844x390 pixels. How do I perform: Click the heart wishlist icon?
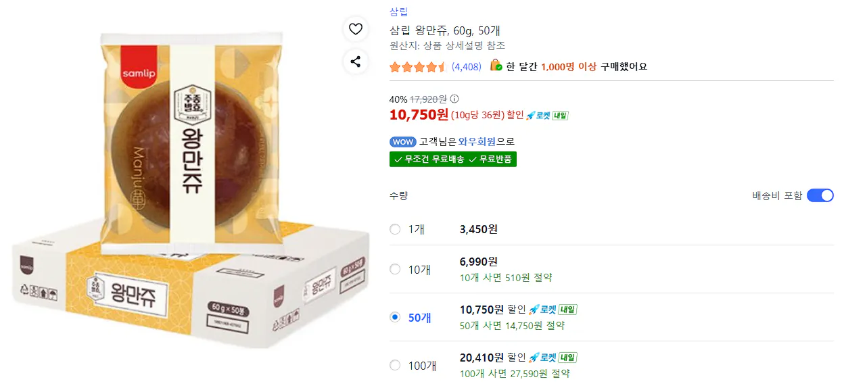point(355,30)
